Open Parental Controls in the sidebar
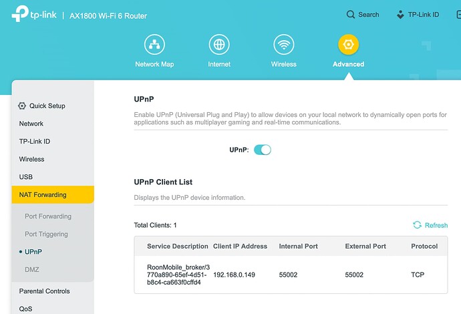The height and width of the screenshot is (314, 461). tap(44, 291)
